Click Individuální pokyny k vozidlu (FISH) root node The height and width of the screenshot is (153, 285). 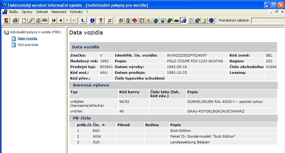tap(35, 32)
